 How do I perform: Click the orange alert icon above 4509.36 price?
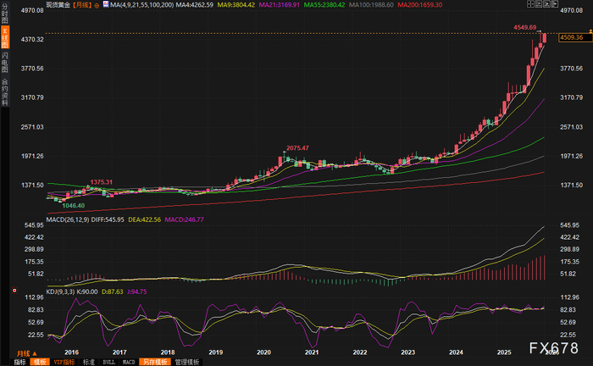[590, 31]
